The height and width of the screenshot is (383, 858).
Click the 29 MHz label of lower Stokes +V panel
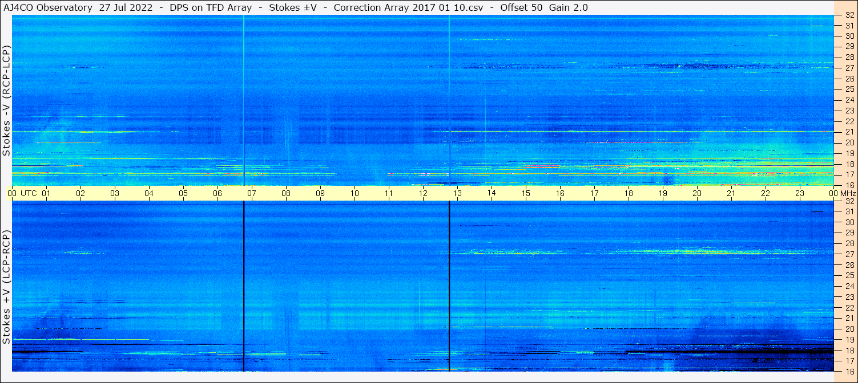pos(849,233)
